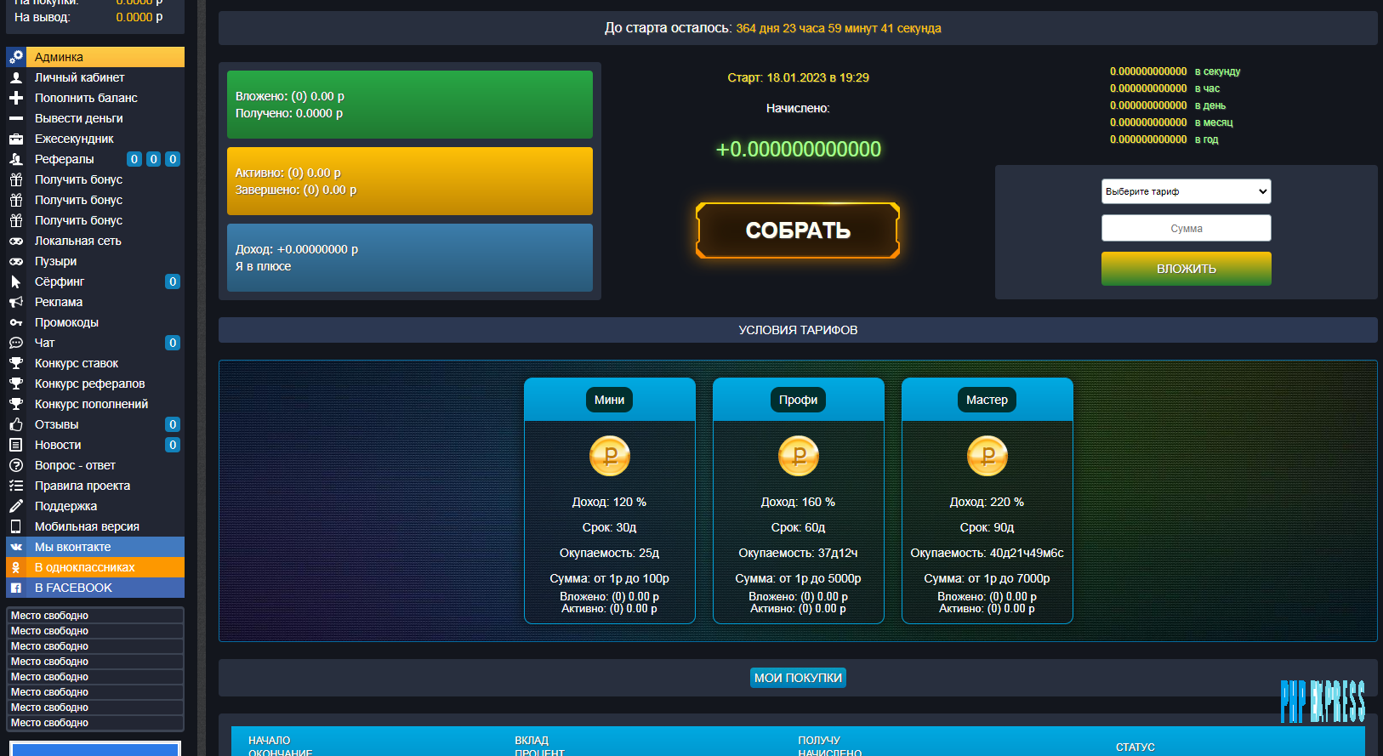Click the МОИ ПОКУПКИ button
The height and width of the screenshot is (756, 1383).
point(798,678)
